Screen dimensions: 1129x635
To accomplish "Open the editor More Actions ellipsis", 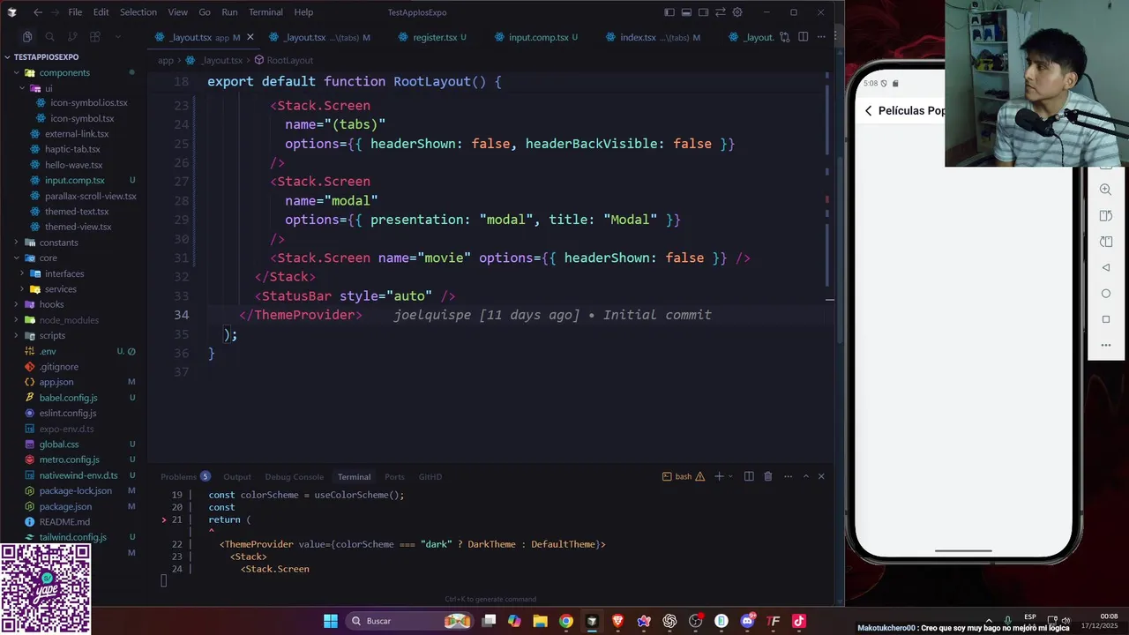I will (x=821, y=37).
